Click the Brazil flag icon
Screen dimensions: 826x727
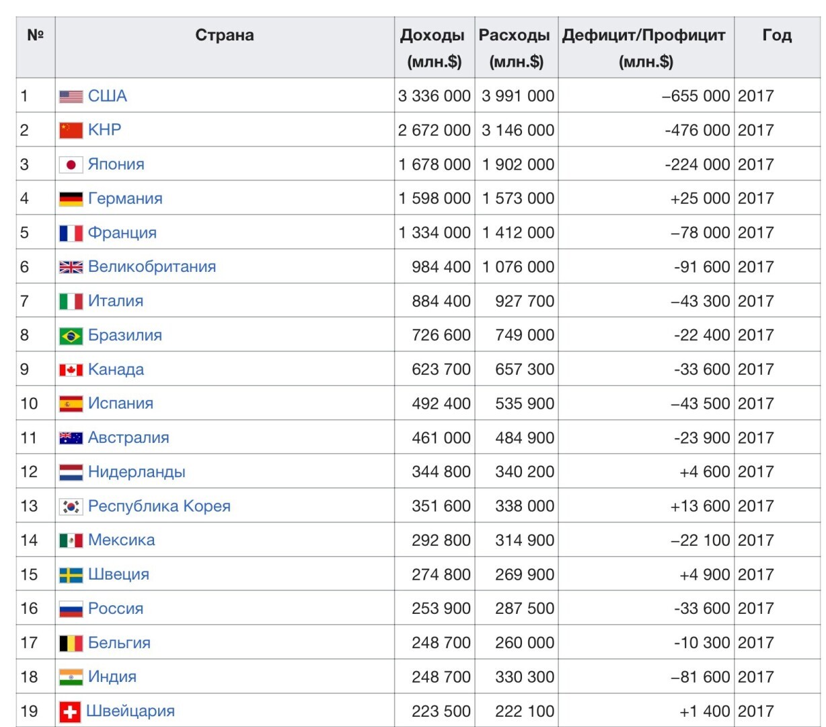[71, 335]
